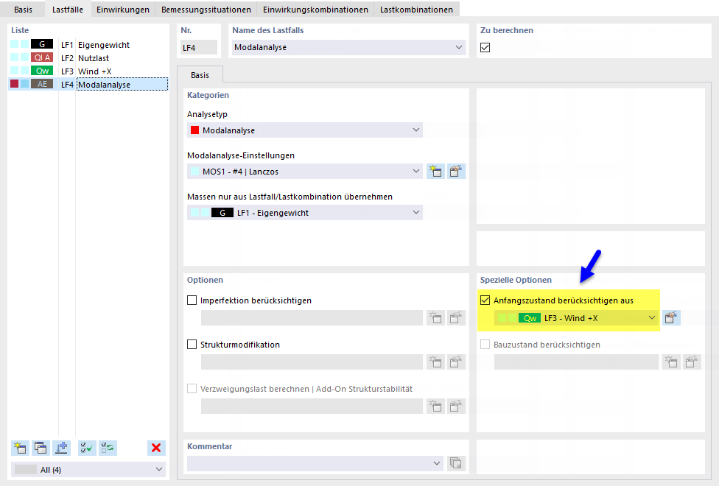Edit modal analysis settings MOS1
Image resolution: width=719 pixels, height=486 pixels.
[x=456, y=172]
